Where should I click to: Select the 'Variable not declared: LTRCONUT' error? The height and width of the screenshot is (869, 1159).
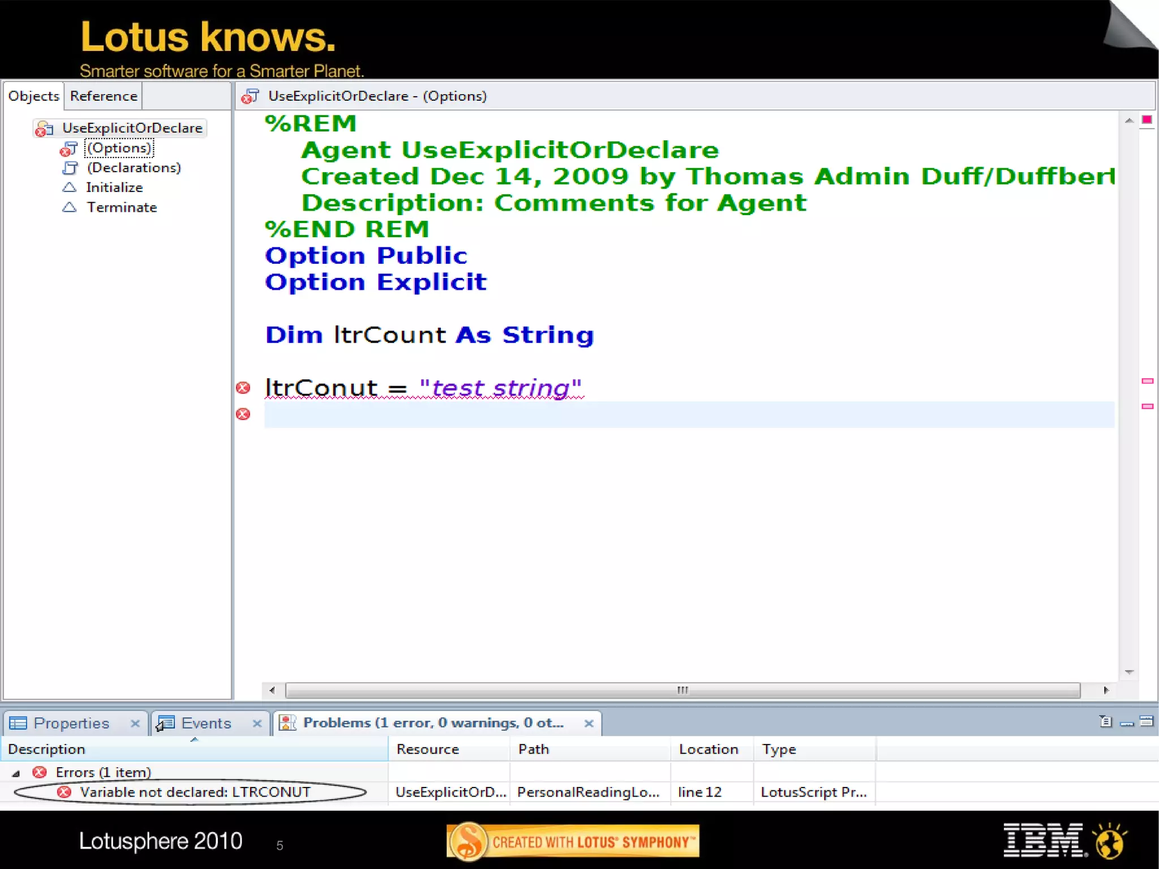click(x=195, y=792)
